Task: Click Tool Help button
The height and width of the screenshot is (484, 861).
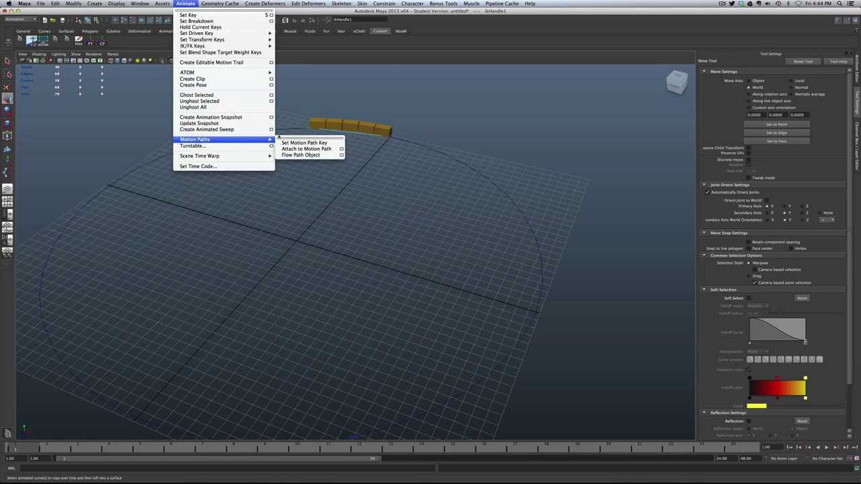Action: [x=838, y=61]
